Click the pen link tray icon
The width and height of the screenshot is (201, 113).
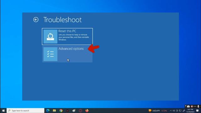(184, 111)
